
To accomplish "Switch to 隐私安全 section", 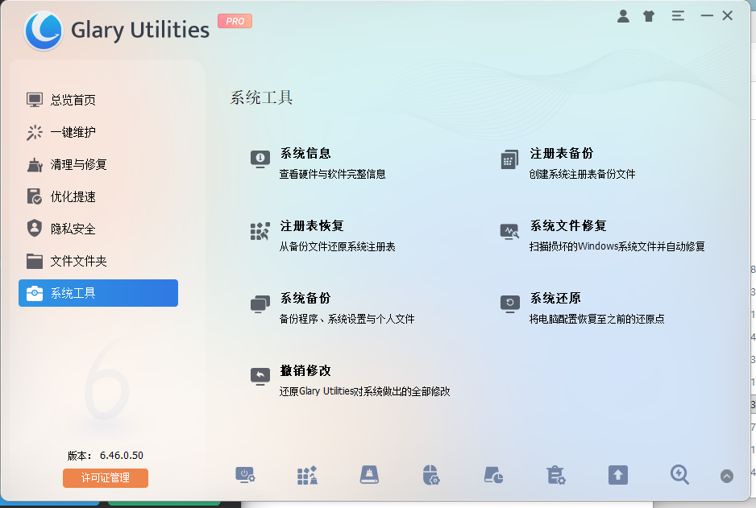I will [x=98, y=229].
